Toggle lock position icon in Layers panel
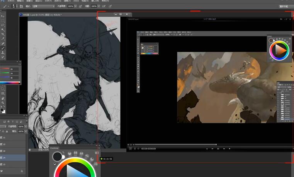The height and width of the screenshot is (177, 294). pos(3,131)
